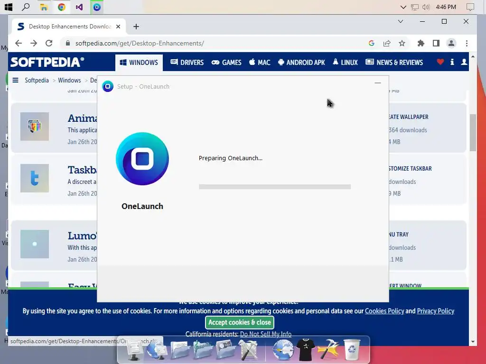This screenshot has height=364, width=486.
Task: Click Accept cookies & close
Action: [240, 322]
